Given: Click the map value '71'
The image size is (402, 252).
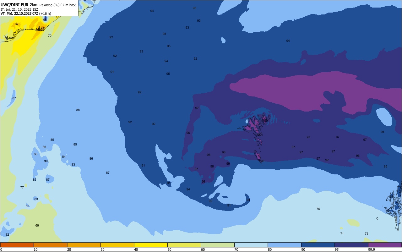Looking at the screenshot, I should pyautogui.click(x=342, y=233).
